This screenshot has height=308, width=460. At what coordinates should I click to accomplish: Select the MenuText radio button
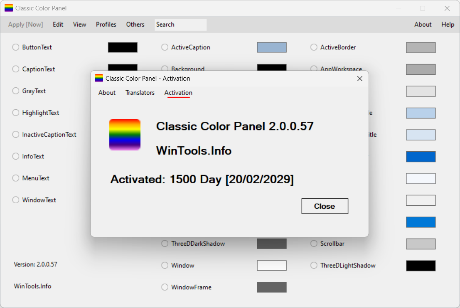tap(16, 178)
